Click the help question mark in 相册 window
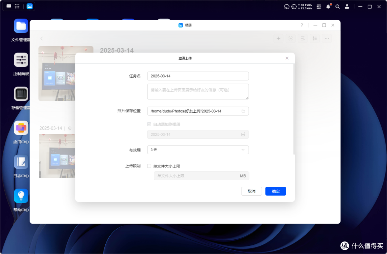387x254 pixels. [x=302, y=25]
